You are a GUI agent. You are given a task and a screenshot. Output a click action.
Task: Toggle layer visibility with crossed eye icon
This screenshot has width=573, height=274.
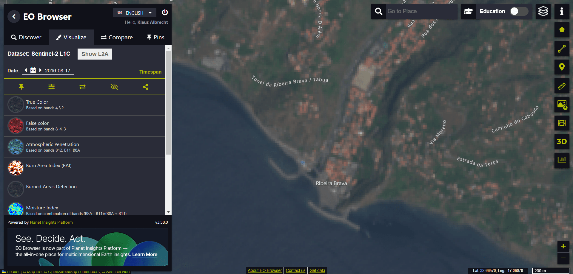coord(114,87)
